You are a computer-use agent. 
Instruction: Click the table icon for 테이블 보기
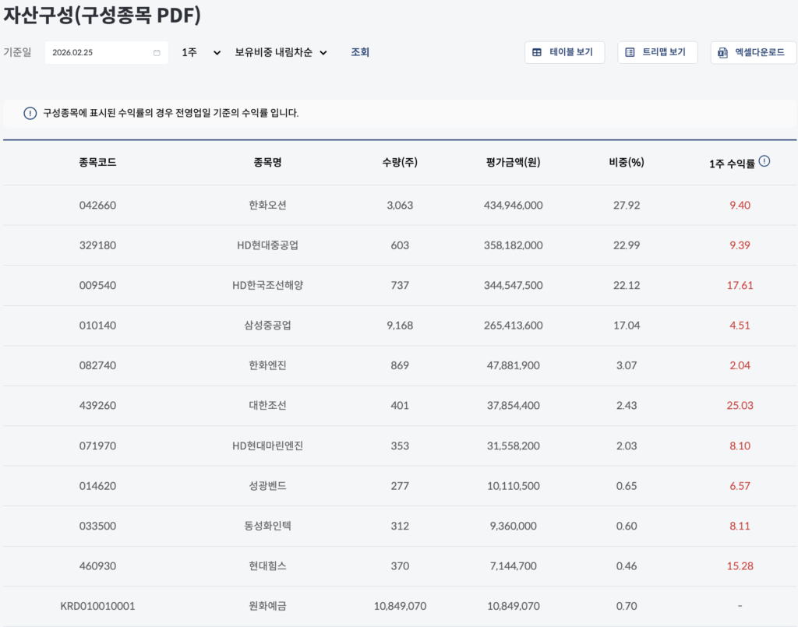coord(537,53)
